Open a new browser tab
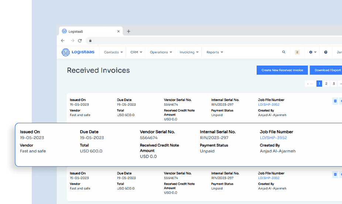This screenshot has height=204, width=342. (129, 31)
